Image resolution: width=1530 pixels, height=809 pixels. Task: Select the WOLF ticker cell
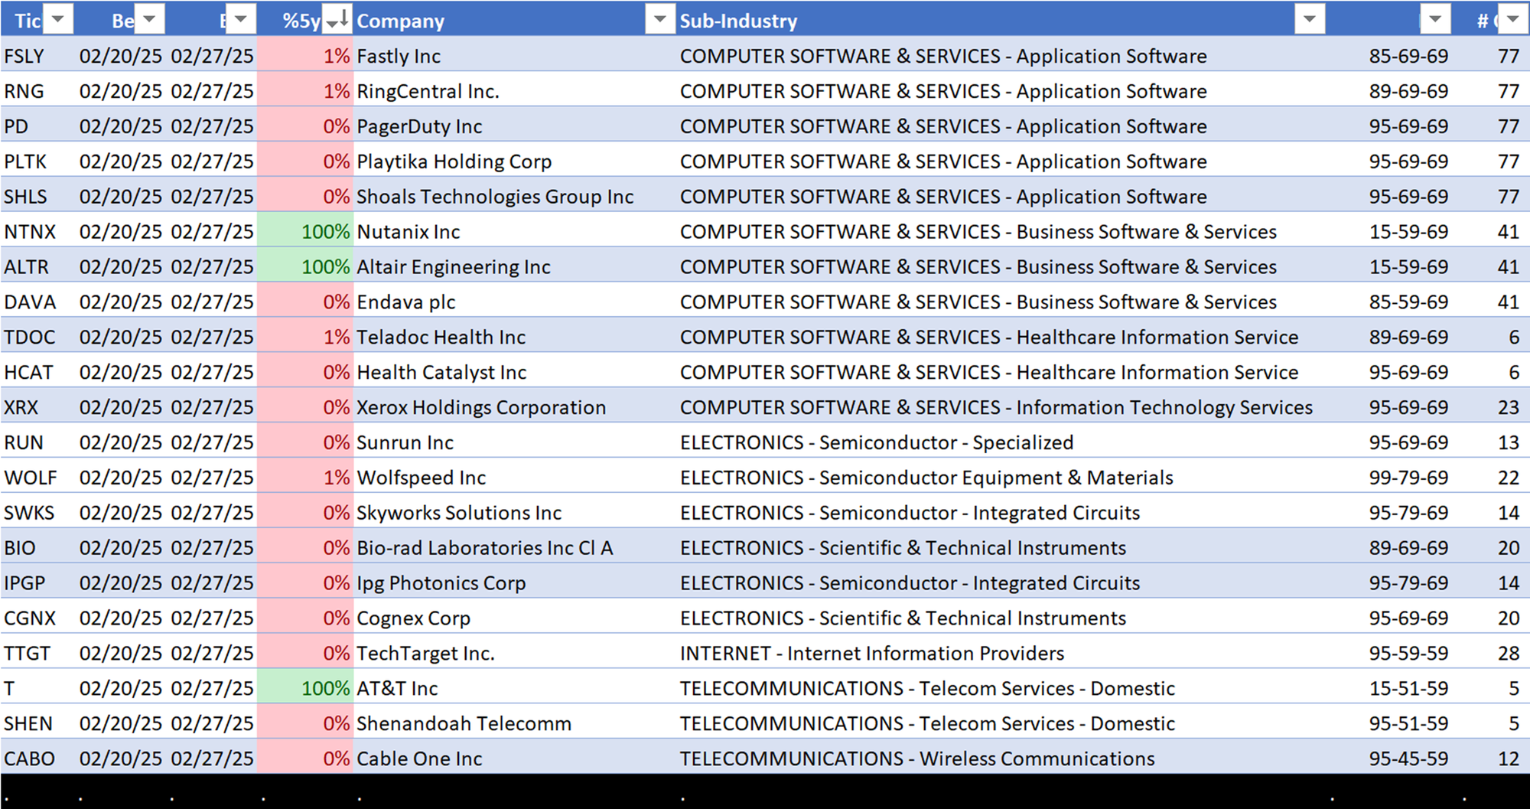37,478
